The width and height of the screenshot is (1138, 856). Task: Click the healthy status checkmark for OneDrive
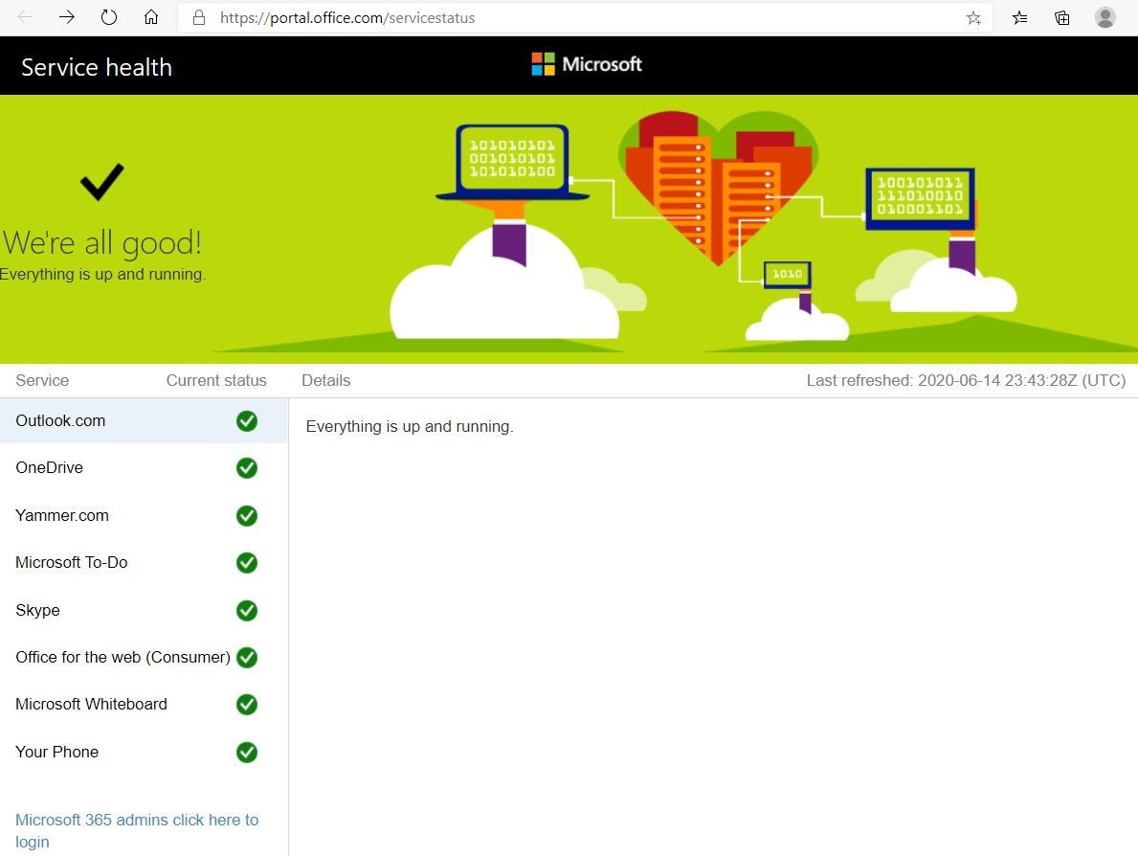[247, 468]
